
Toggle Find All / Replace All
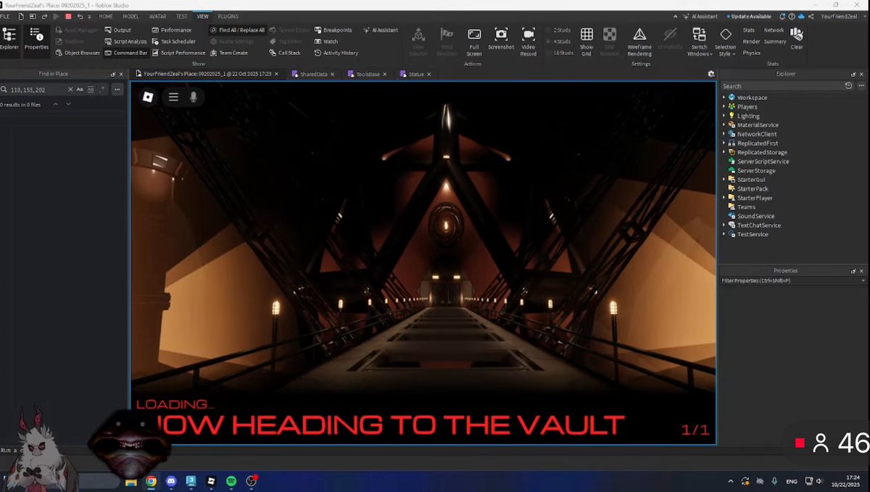tap(237, 30)
